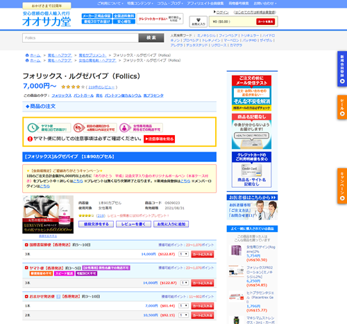The width and height of the screenshot is (347, 324).
Task: Click the 検索 search button
Action: (x=151, y=38)
